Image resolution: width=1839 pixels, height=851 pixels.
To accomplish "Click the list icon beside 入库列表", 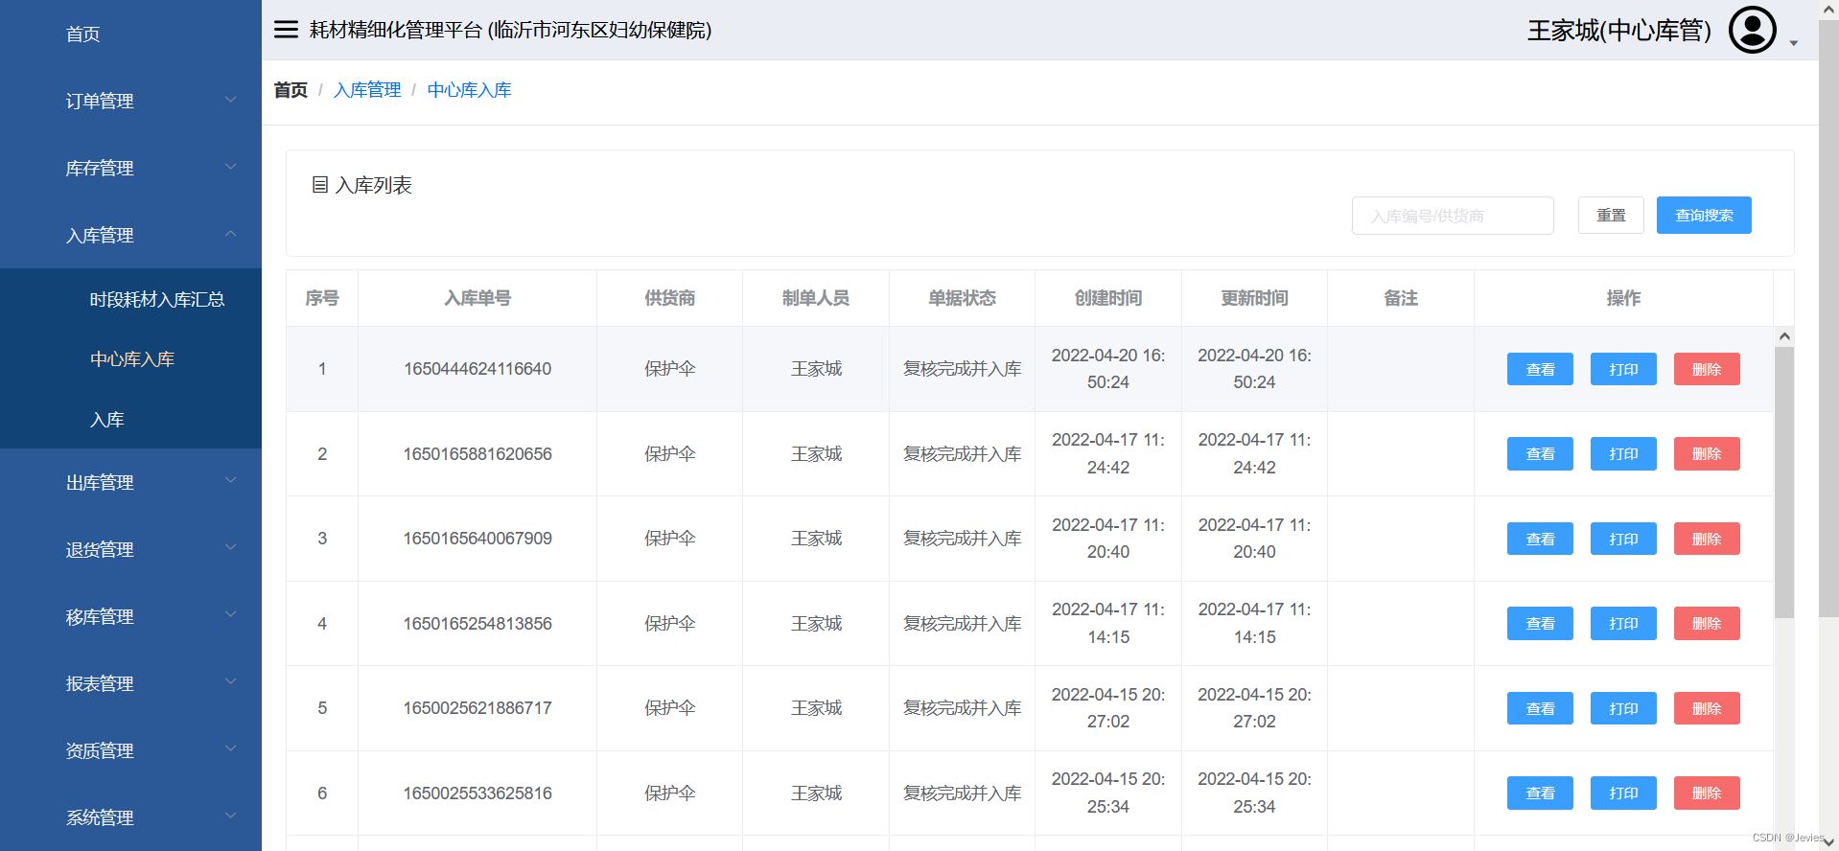I will 320,184.
